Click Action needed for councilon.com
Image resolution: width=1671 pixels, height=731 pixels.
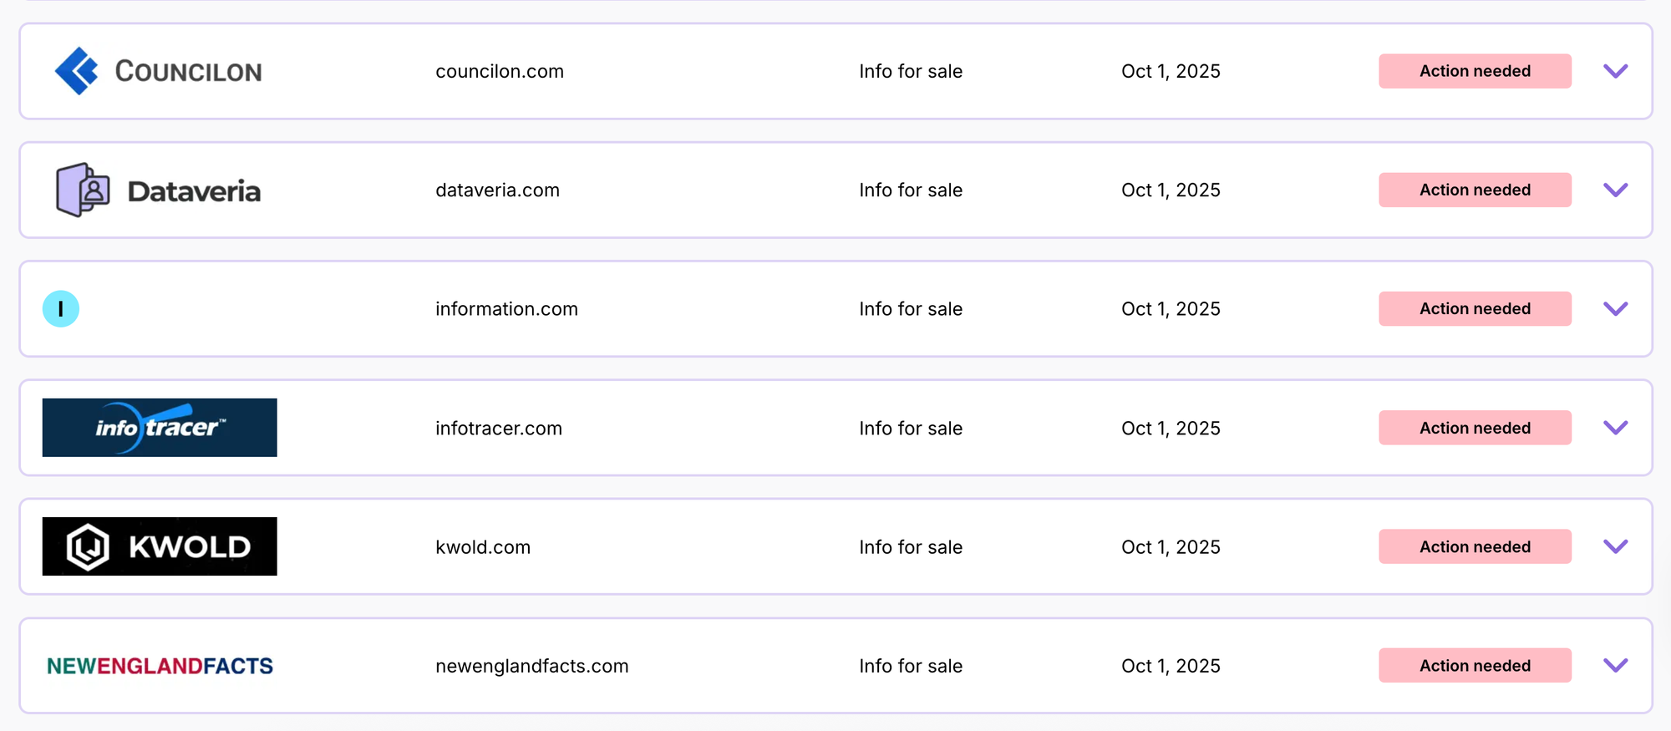1475,71
